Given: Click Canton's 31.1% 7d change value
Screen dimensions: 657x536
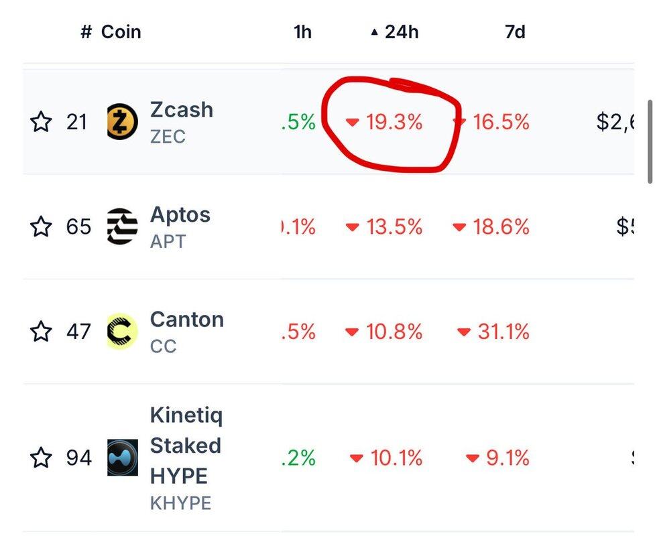Looking at the screenshot, I should (x=503, y=332).
